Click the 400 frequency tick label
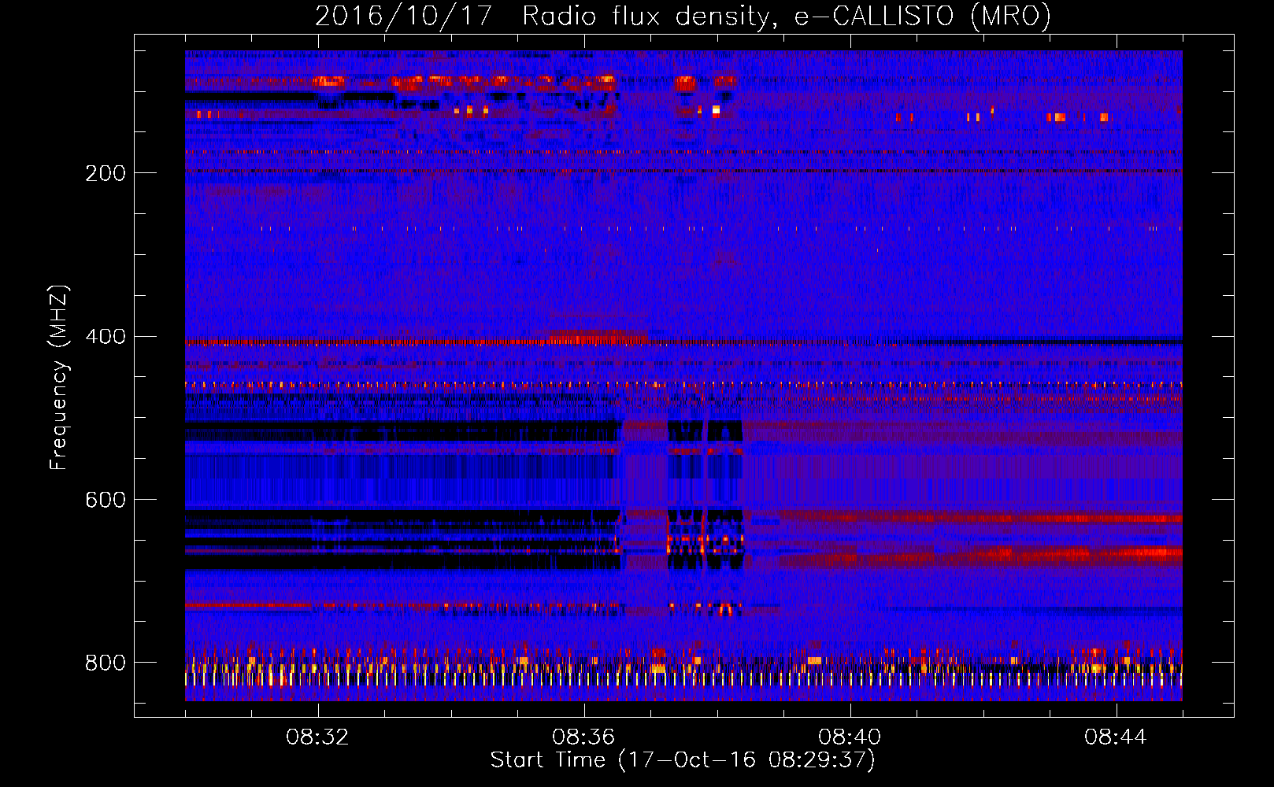Image resolution: width=1274 pixels, height=787 pixels. pyautogui.click(x=106, y=337)
